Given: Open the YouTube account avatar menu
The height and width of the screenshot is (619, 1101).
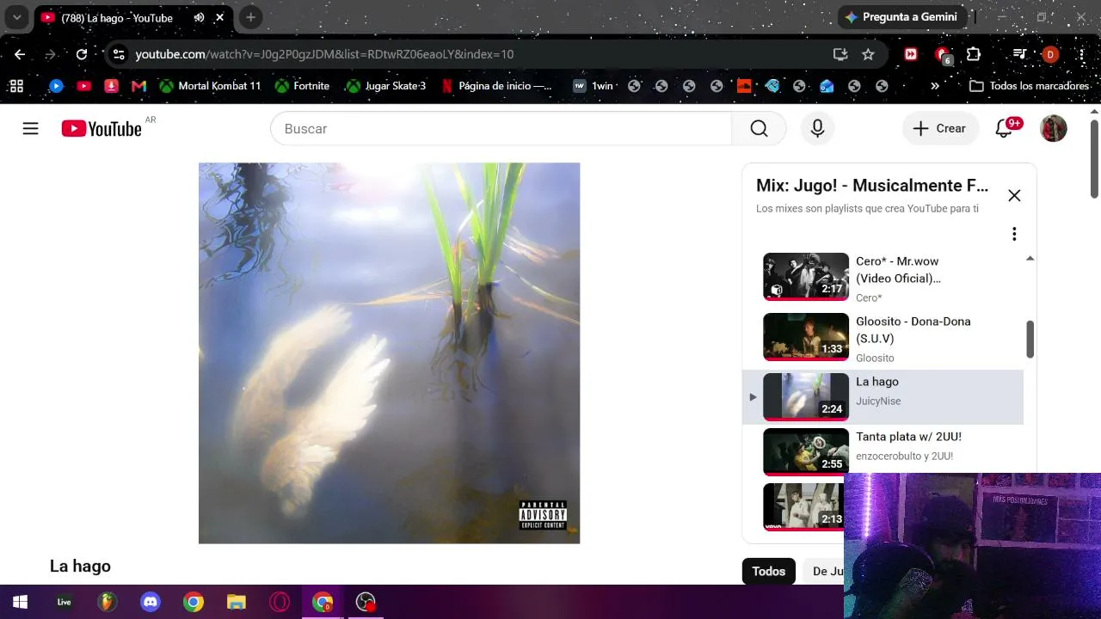Looking at the screenshot, I should pyautogui.click(x=1054, y=129).
